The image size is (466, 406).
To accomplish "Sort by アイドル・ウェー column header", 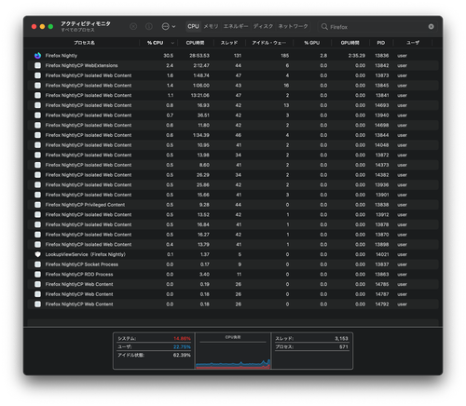I will (269, 43).
